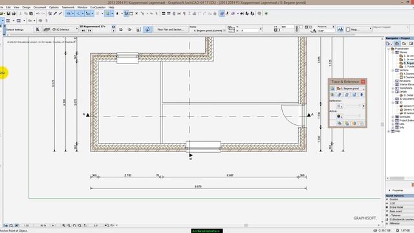The image size is (414, 233).
Task: Expand the Worksheets node in Navigator
Action: 393,88
